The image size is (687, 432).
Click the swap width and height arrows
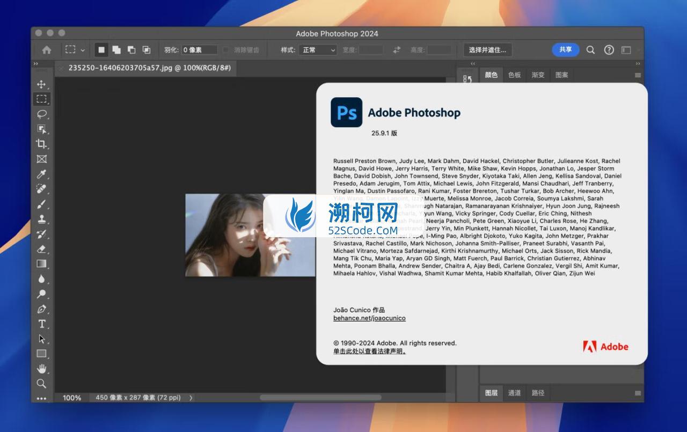[x=397, y=49]
